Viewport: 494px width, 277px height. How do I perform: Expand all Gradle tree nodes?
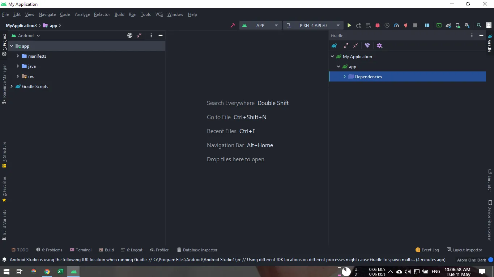point(346,45)
